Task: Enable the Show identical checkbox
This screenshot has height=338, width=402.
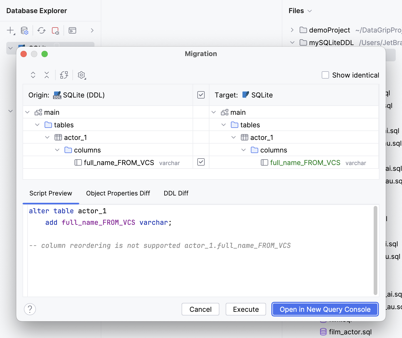Action: (325, 75)
